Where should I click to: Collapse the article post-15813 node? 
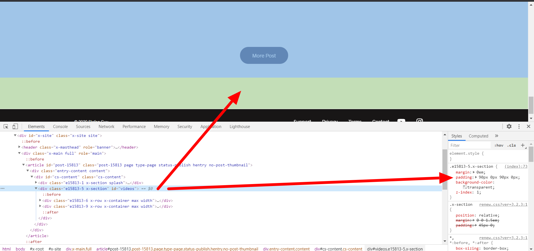click(x=23, y=165)
